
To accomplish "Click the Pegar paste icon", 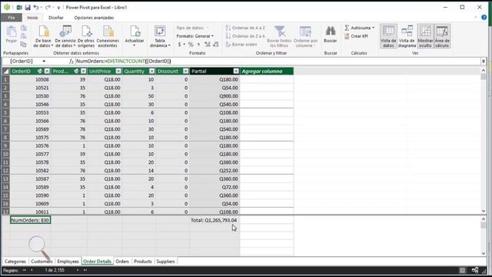I will (12, 32).
